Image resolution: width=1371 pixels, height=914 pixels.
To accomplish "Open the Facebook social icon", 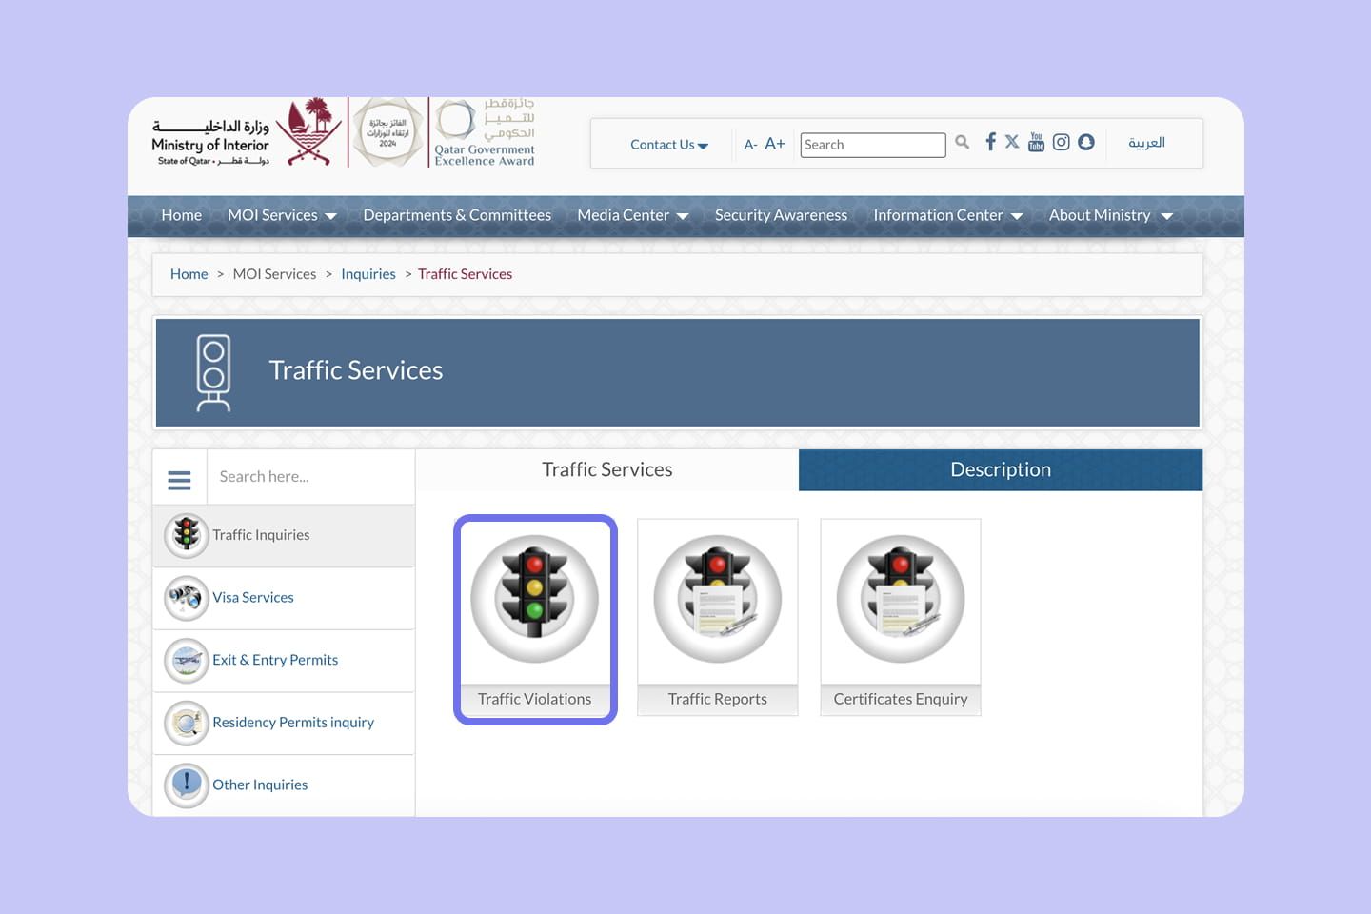I will tap(990, 142).
